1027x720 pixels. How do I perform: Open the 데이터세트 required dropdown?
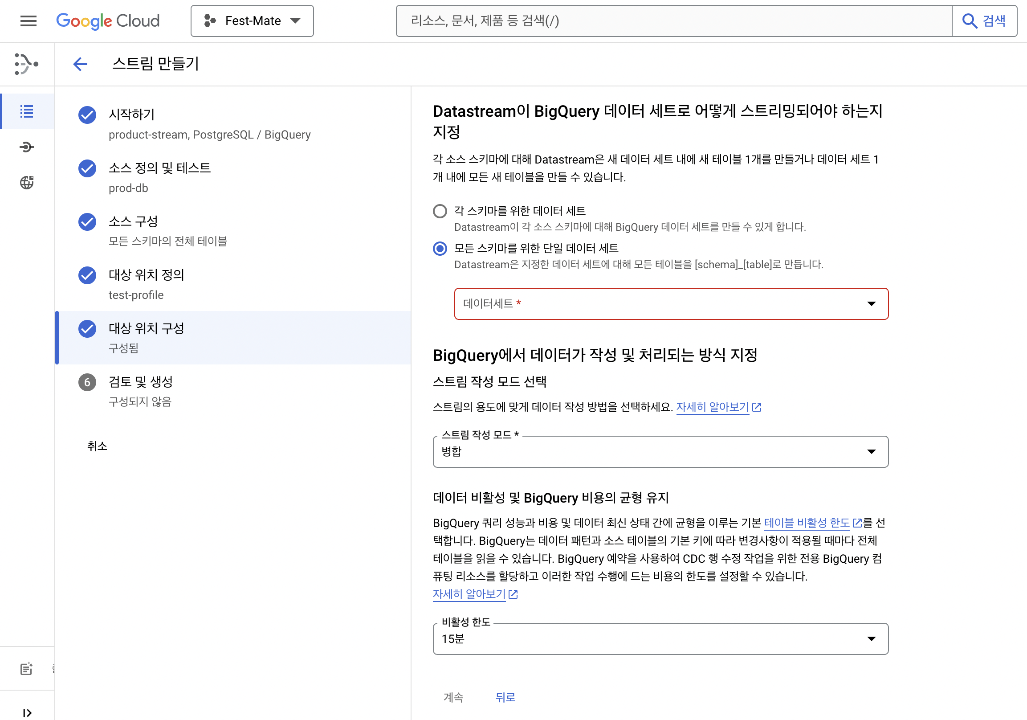(671, 304)
